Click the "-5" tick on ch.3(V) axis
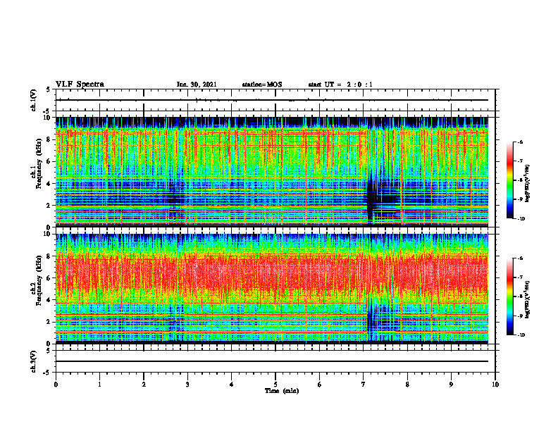This screenshot has height=431, width=558. tap(47, 373)
